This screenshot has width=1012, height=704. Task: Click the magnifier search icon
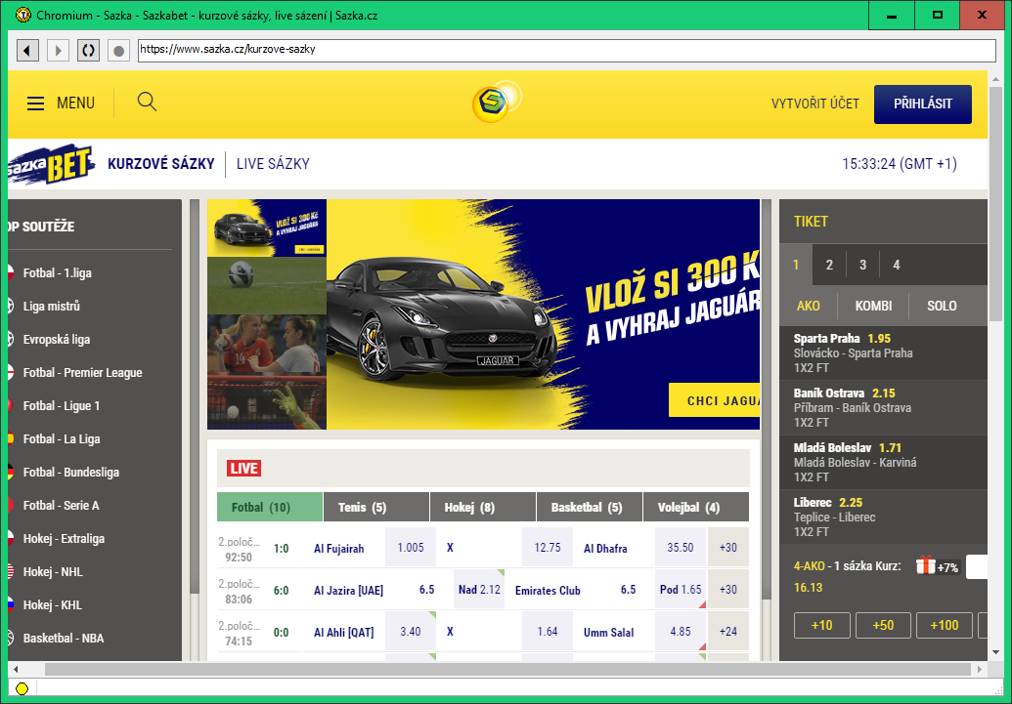[x=147, y=102]
